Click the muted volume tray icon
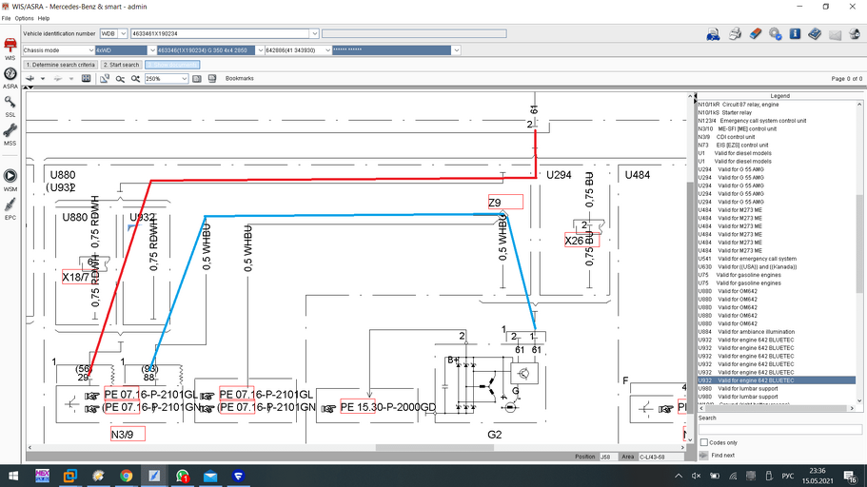Screen dimensions: 867x487 (x=696, y=476)
